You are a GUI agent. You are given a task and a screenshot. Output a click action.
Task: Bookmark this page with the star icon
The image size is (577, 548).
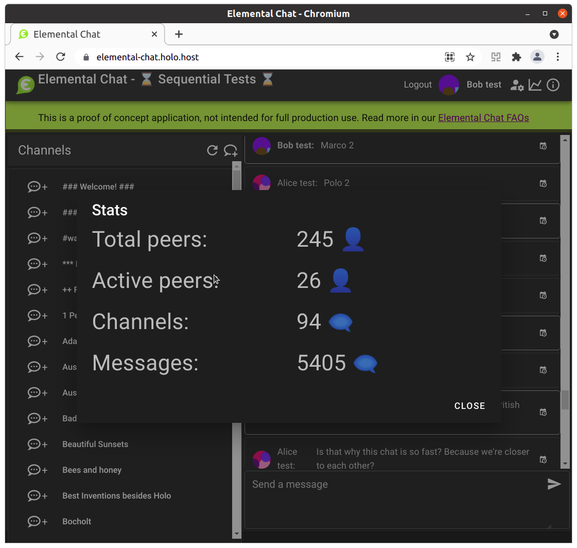pyautogui.click(x=470, y=57)
